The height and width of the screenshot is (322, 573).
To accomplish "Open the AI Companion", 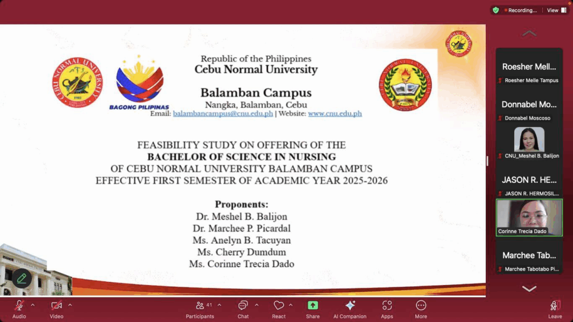I will (x=350, y=309).
